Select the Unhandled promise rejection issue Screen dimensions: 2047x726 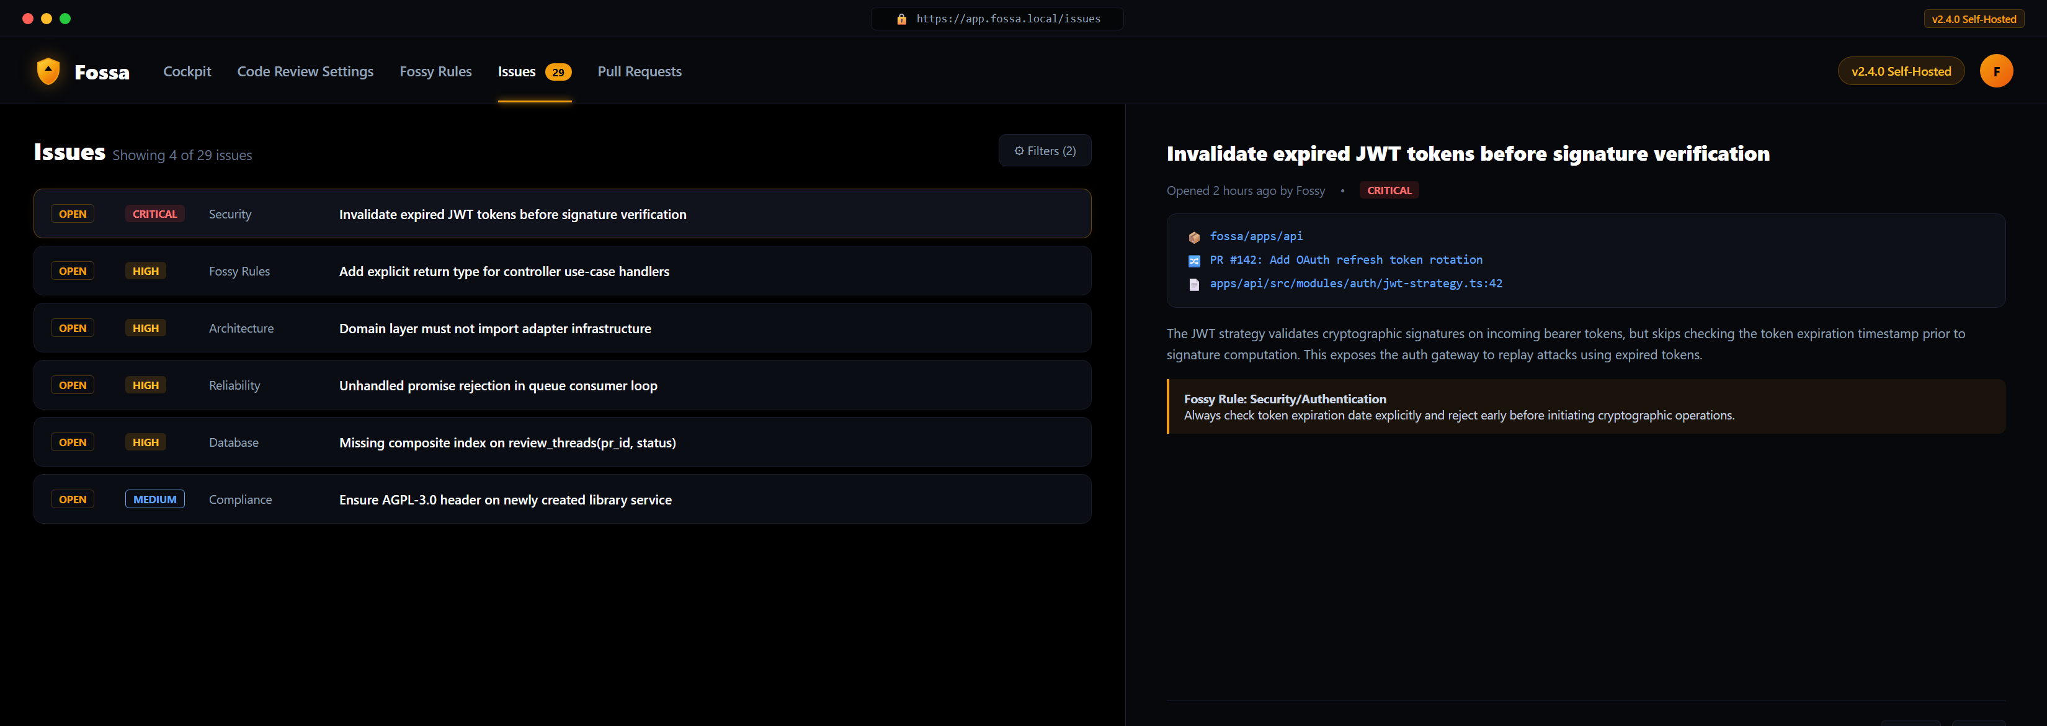click(562, 386)
